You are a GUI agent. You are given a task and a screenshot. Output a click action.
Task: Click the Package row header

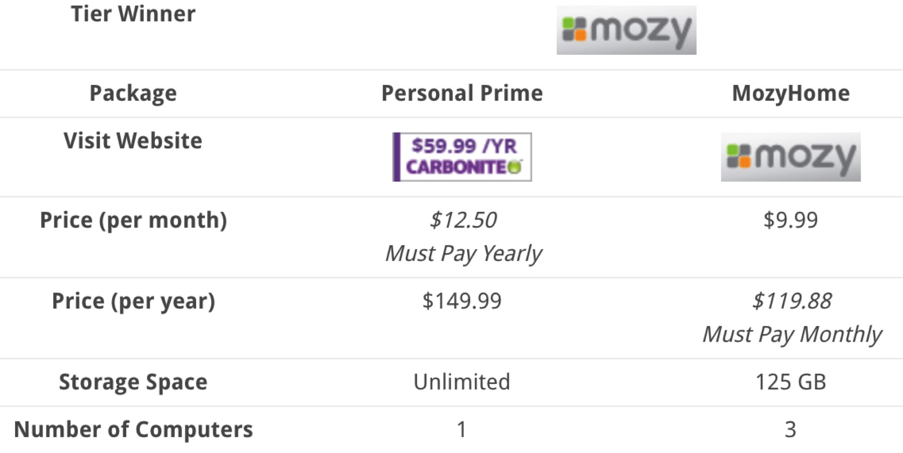pos(133,93)
